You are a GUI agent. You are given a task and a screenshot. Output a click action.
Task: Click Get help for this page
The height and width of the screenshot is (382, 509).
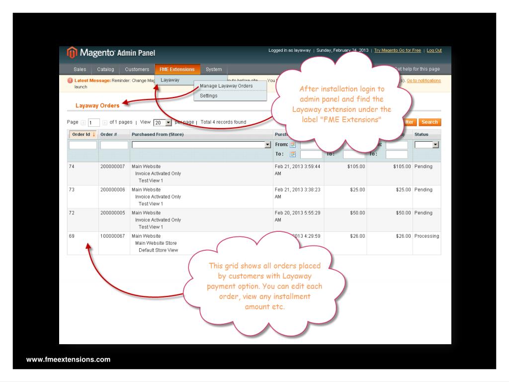click(417, 69)
